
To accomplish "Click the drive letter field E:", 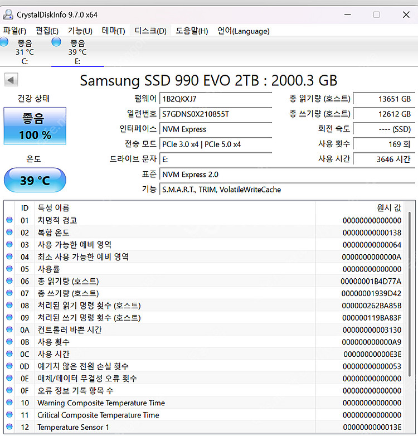I will [x=216, y=159].
